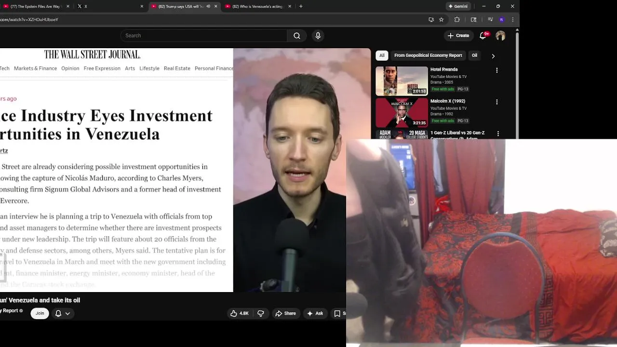Click Markets & Finance in the video
The width and height of the screenshot is (617, 347).
point(35,68)
